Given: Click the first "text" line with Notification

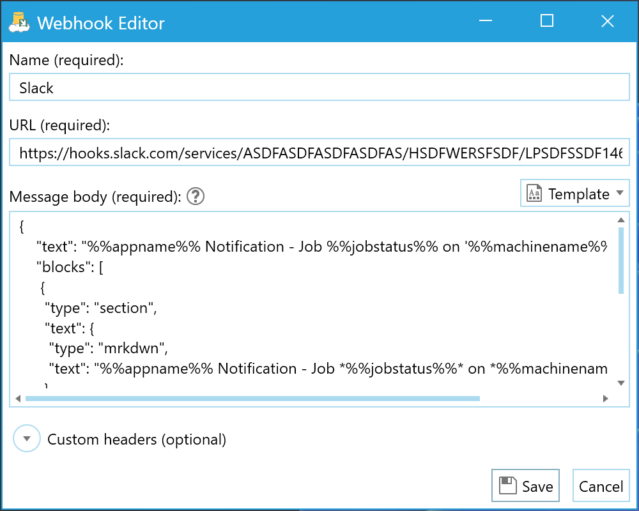Looking at the screenshot, I should click(321, 247).
